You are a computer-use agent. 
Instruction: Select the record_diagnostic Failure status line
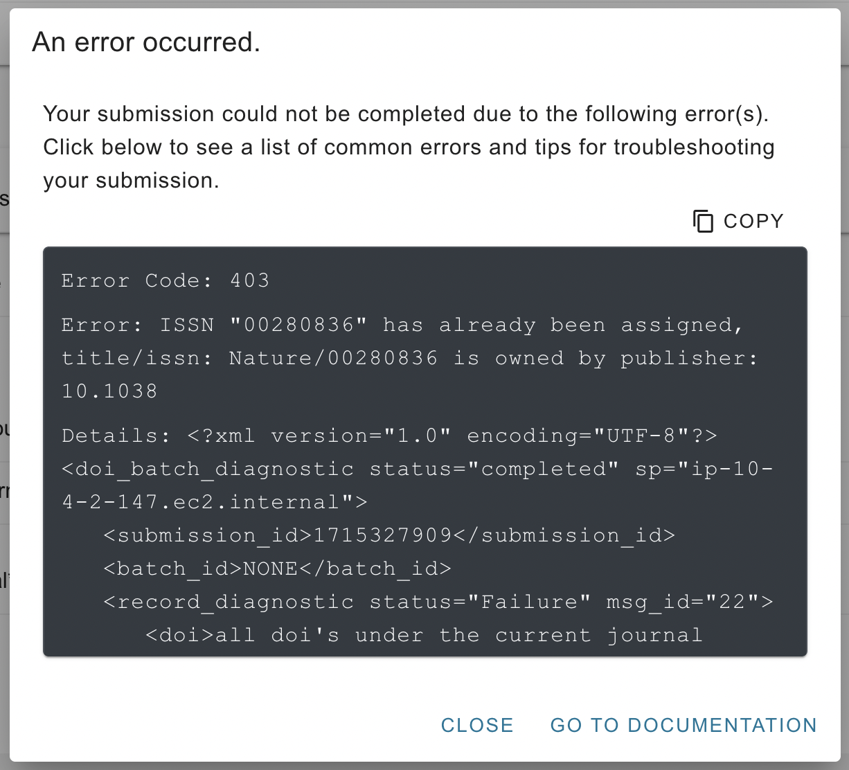tap(438, 602)
